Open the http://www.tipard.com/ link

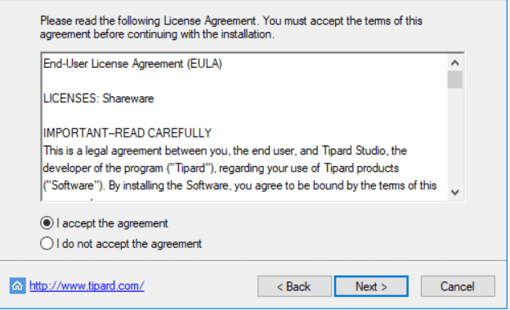[x=87, y=285]
